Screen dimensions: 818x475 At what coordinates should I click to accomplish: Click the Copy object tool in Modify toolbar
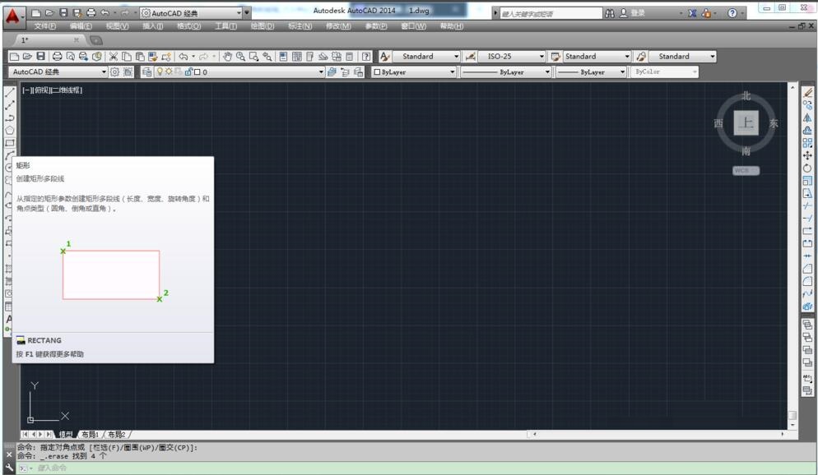point(807,105)
